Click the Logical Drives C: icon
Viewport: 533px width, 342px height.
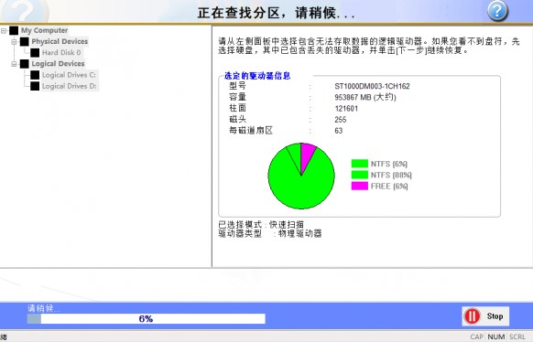35,75
